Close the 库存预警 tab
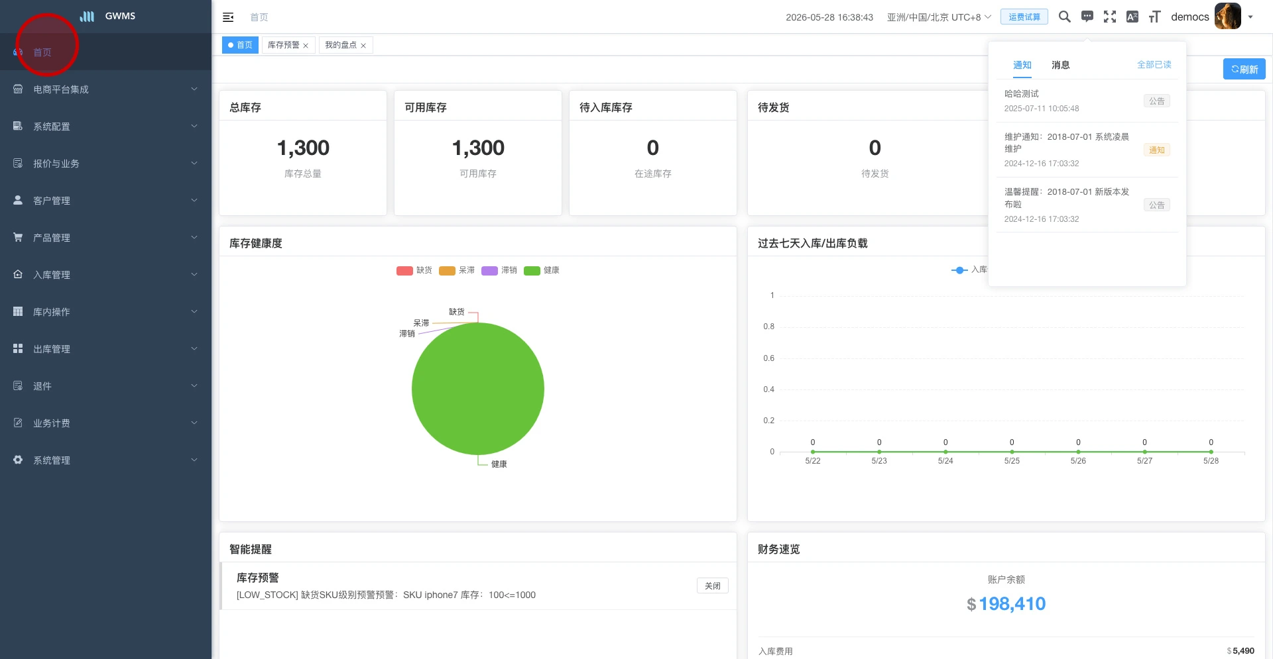The image size is (1273, 659). click(x=306, y=46)
